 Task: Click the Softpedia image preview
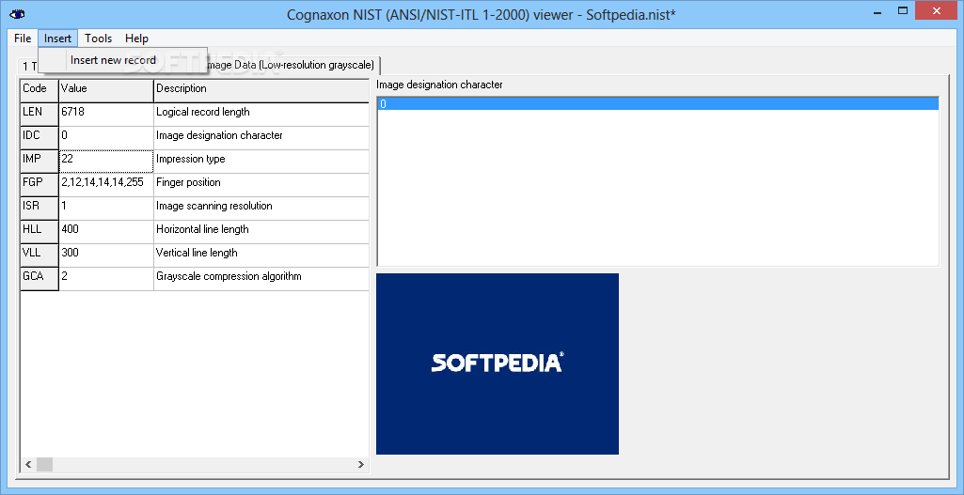(498, 364)
